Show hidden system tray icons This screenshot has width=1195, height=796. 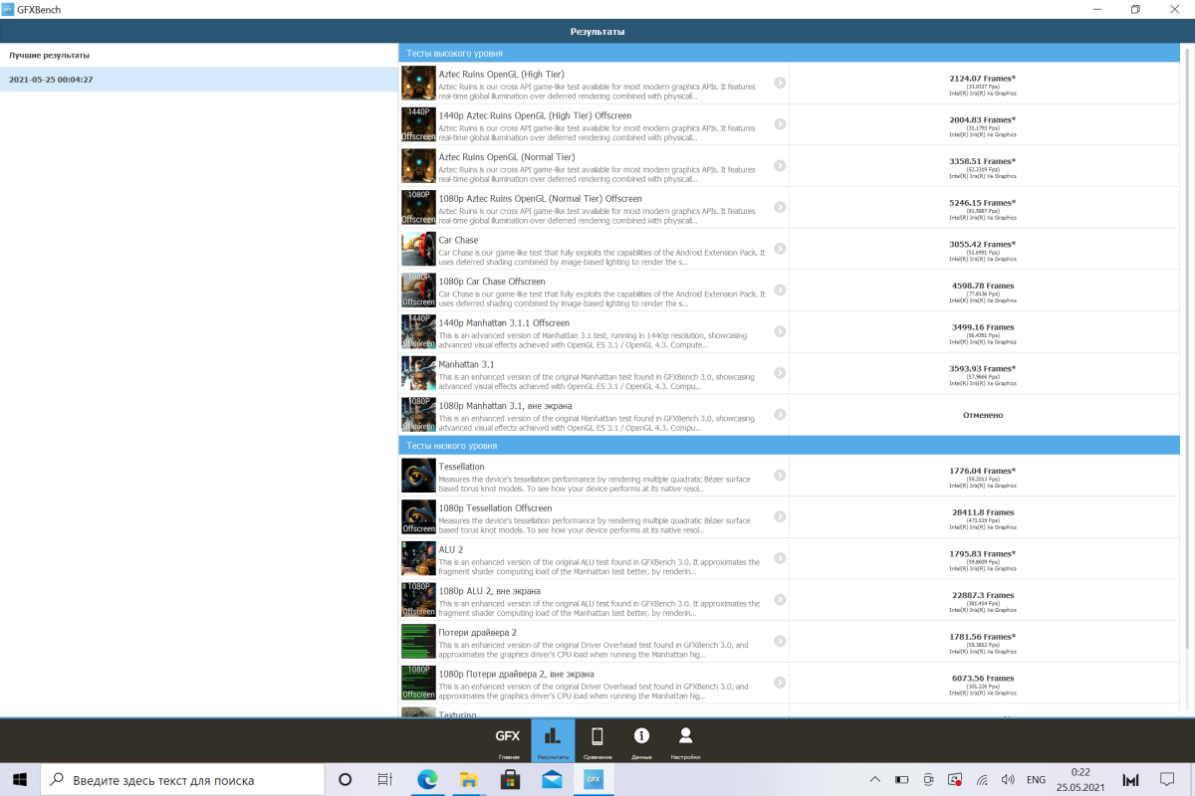(874, 779)
